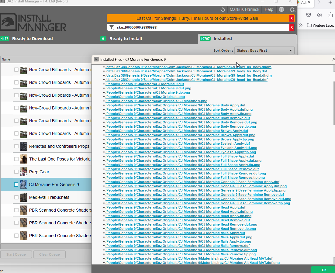Image resolution: width=335 pixels, height=273 pixels.
Task: Open the settings gear menu
Action: click(292, 10)
